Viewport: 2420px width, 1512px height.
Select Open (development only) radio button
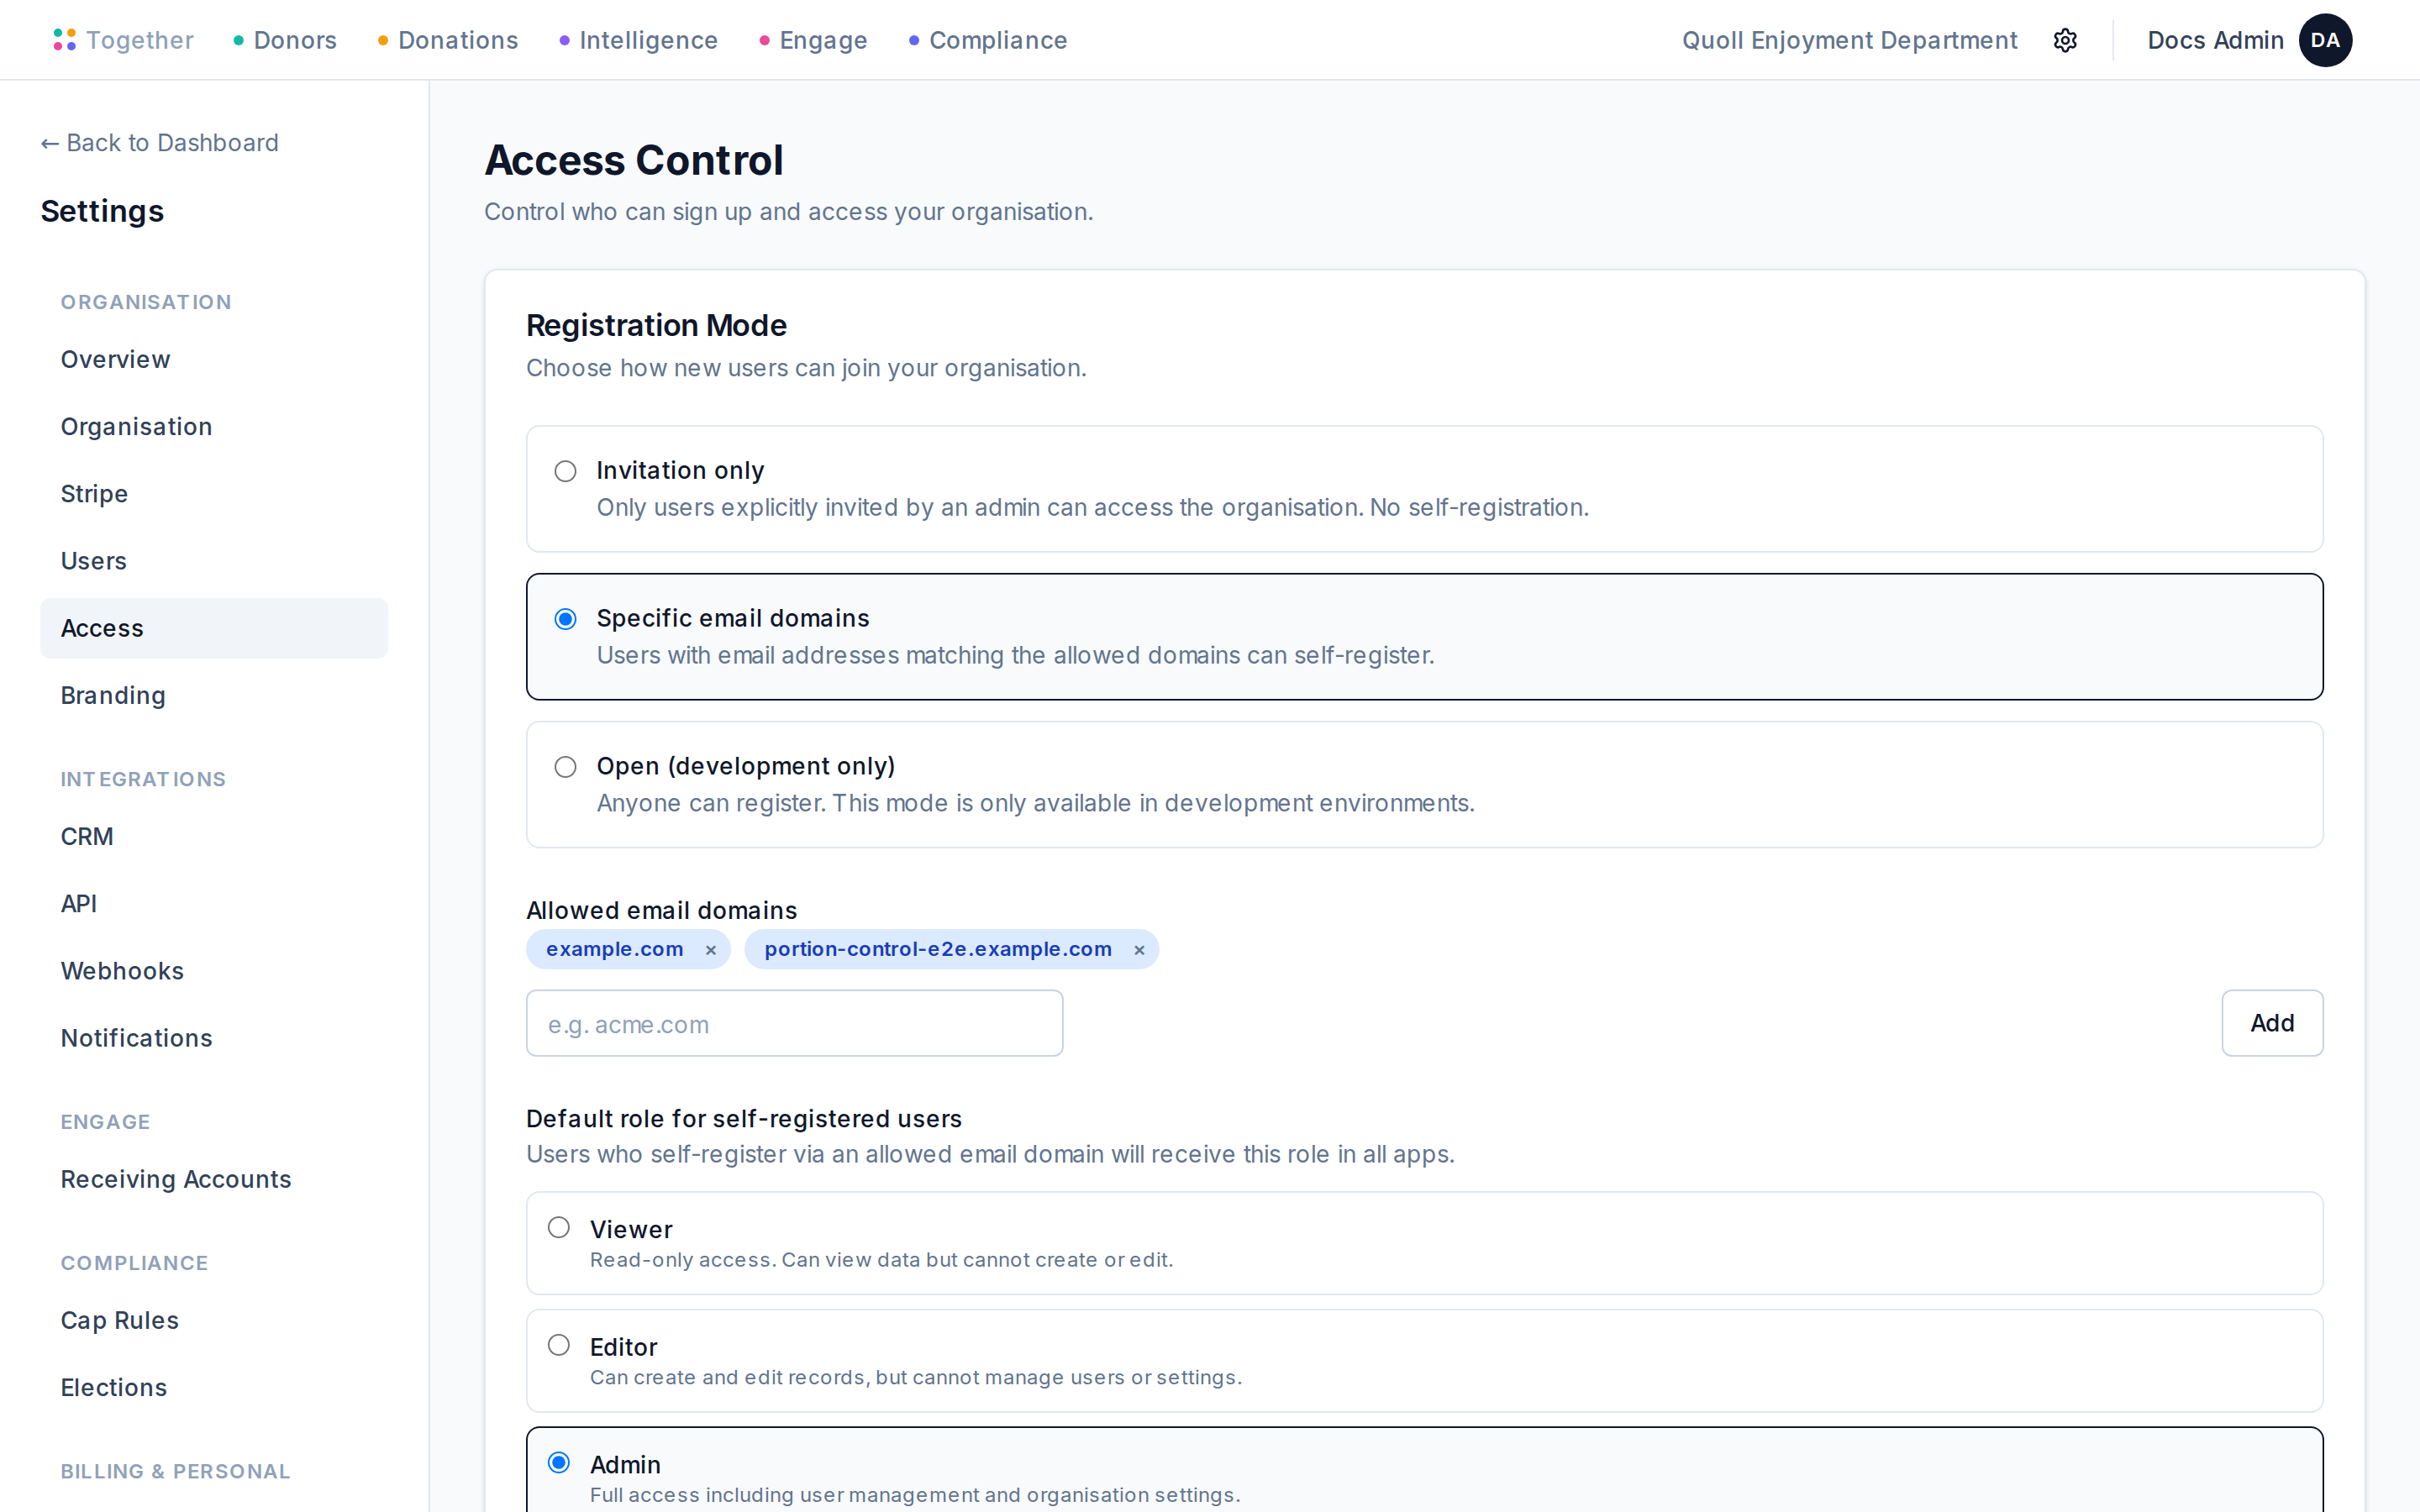tap(566, 767)
